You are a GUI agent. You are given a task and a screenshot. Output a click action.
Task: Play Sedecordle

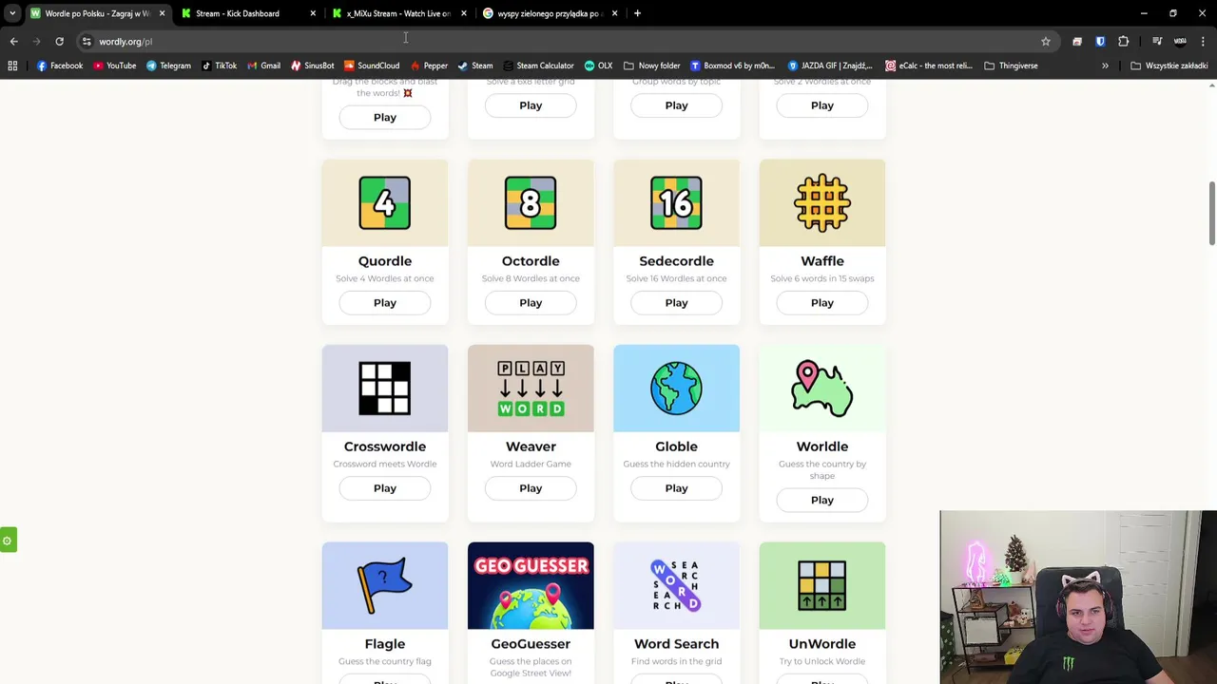pos(676,302)
